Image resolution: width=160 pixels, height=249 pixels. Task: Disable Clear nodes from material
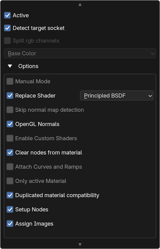click(10, 152)
